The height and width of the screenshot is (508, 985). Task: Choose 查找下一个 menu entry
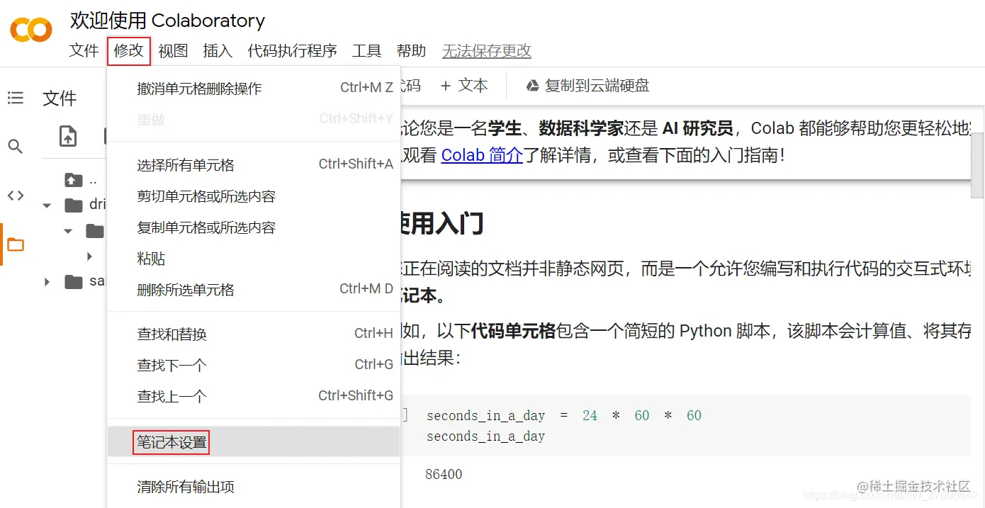254,366
